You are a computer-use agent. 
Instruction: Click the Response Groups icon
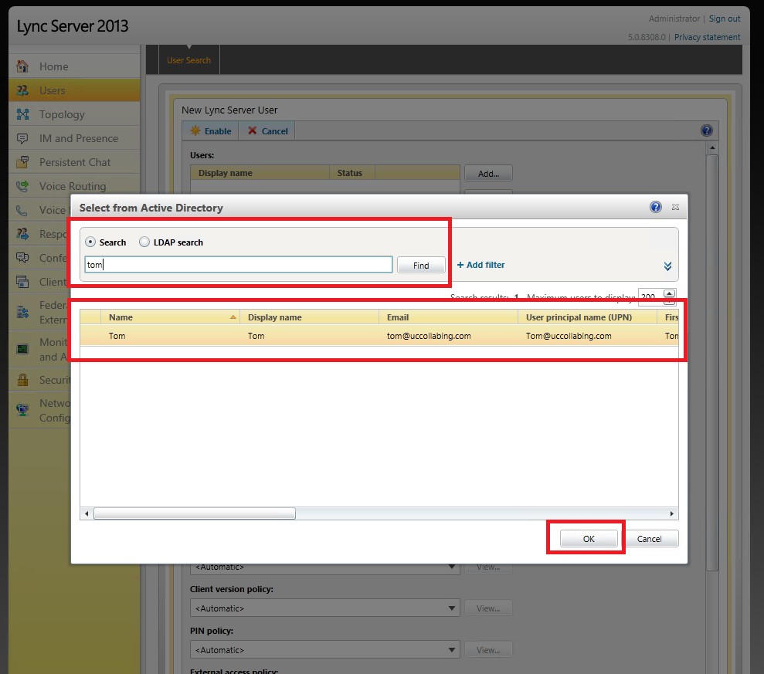coord(22,234)
